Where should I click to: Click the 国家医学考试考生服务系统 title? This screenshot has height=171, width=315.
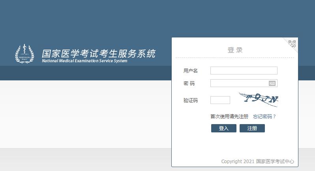point(99,53)
